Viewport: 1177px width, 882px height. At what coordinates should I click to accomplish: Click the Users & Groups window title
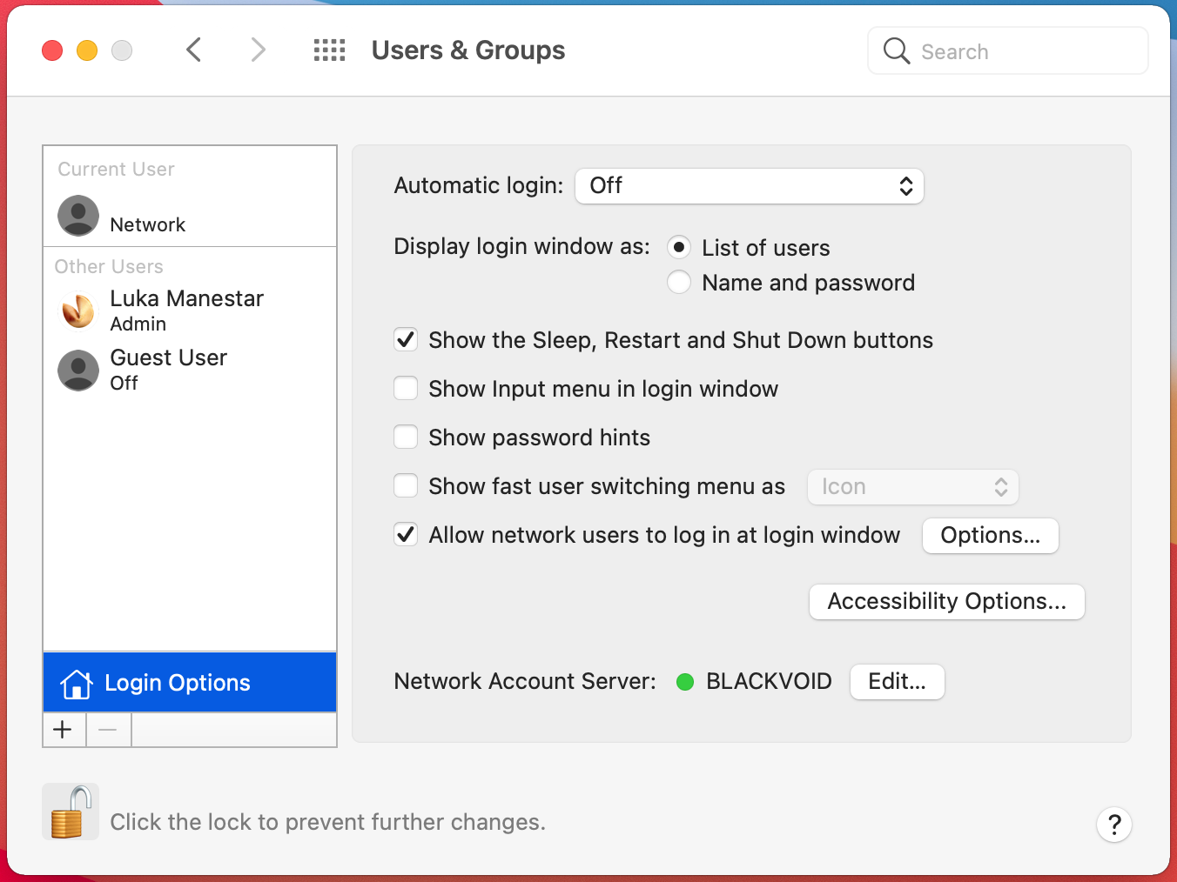click(468, 50)
